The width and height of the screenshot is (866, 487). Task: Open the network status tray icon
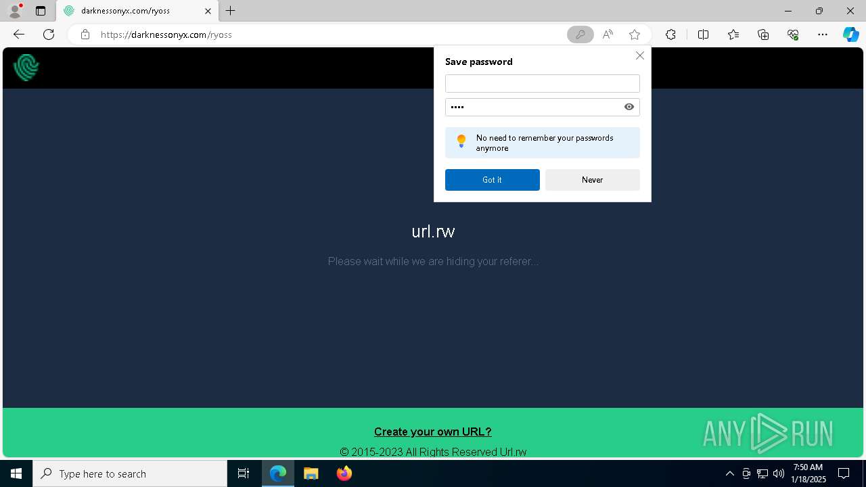point(762,473)
